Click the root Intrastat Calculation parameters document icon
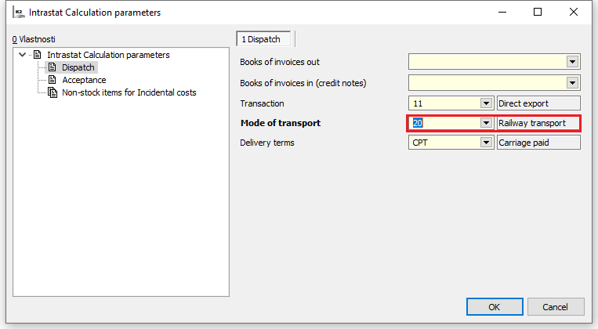Screen dimensions: 598x329 [37, 55]
